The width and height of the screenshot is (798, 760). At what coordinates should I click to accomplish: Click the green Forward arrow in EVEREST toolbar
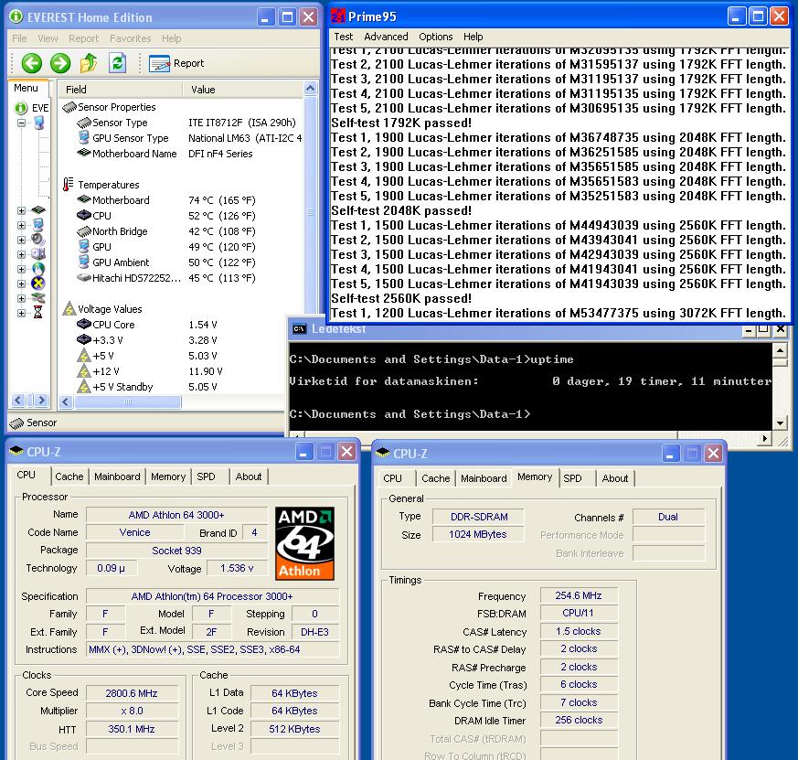tap(60, 63)
